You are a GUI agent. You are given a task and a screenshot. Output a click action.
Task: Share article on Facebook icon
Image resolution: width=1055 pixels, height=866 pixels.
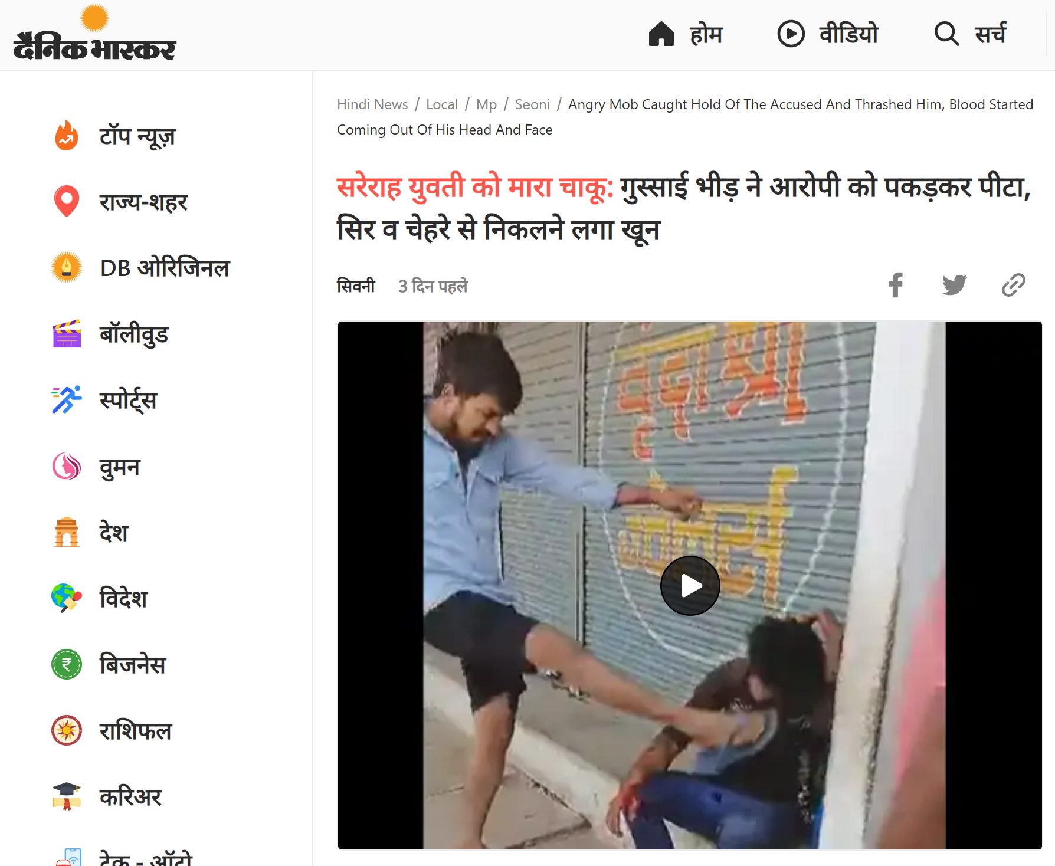coord(896,285)
